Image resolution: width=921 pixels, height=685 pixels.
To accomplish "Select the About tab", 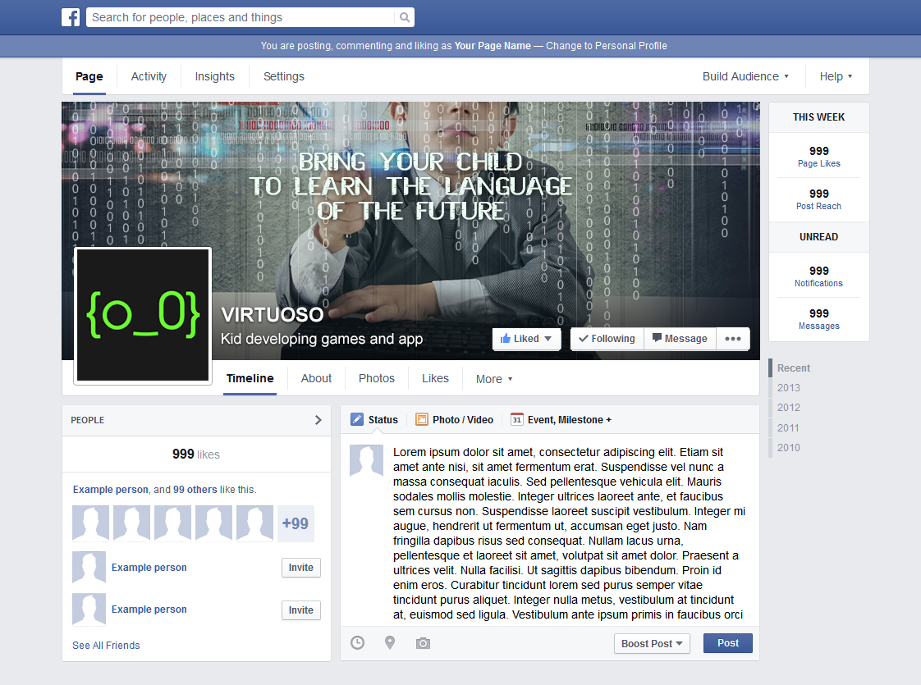I will (316, 379).
